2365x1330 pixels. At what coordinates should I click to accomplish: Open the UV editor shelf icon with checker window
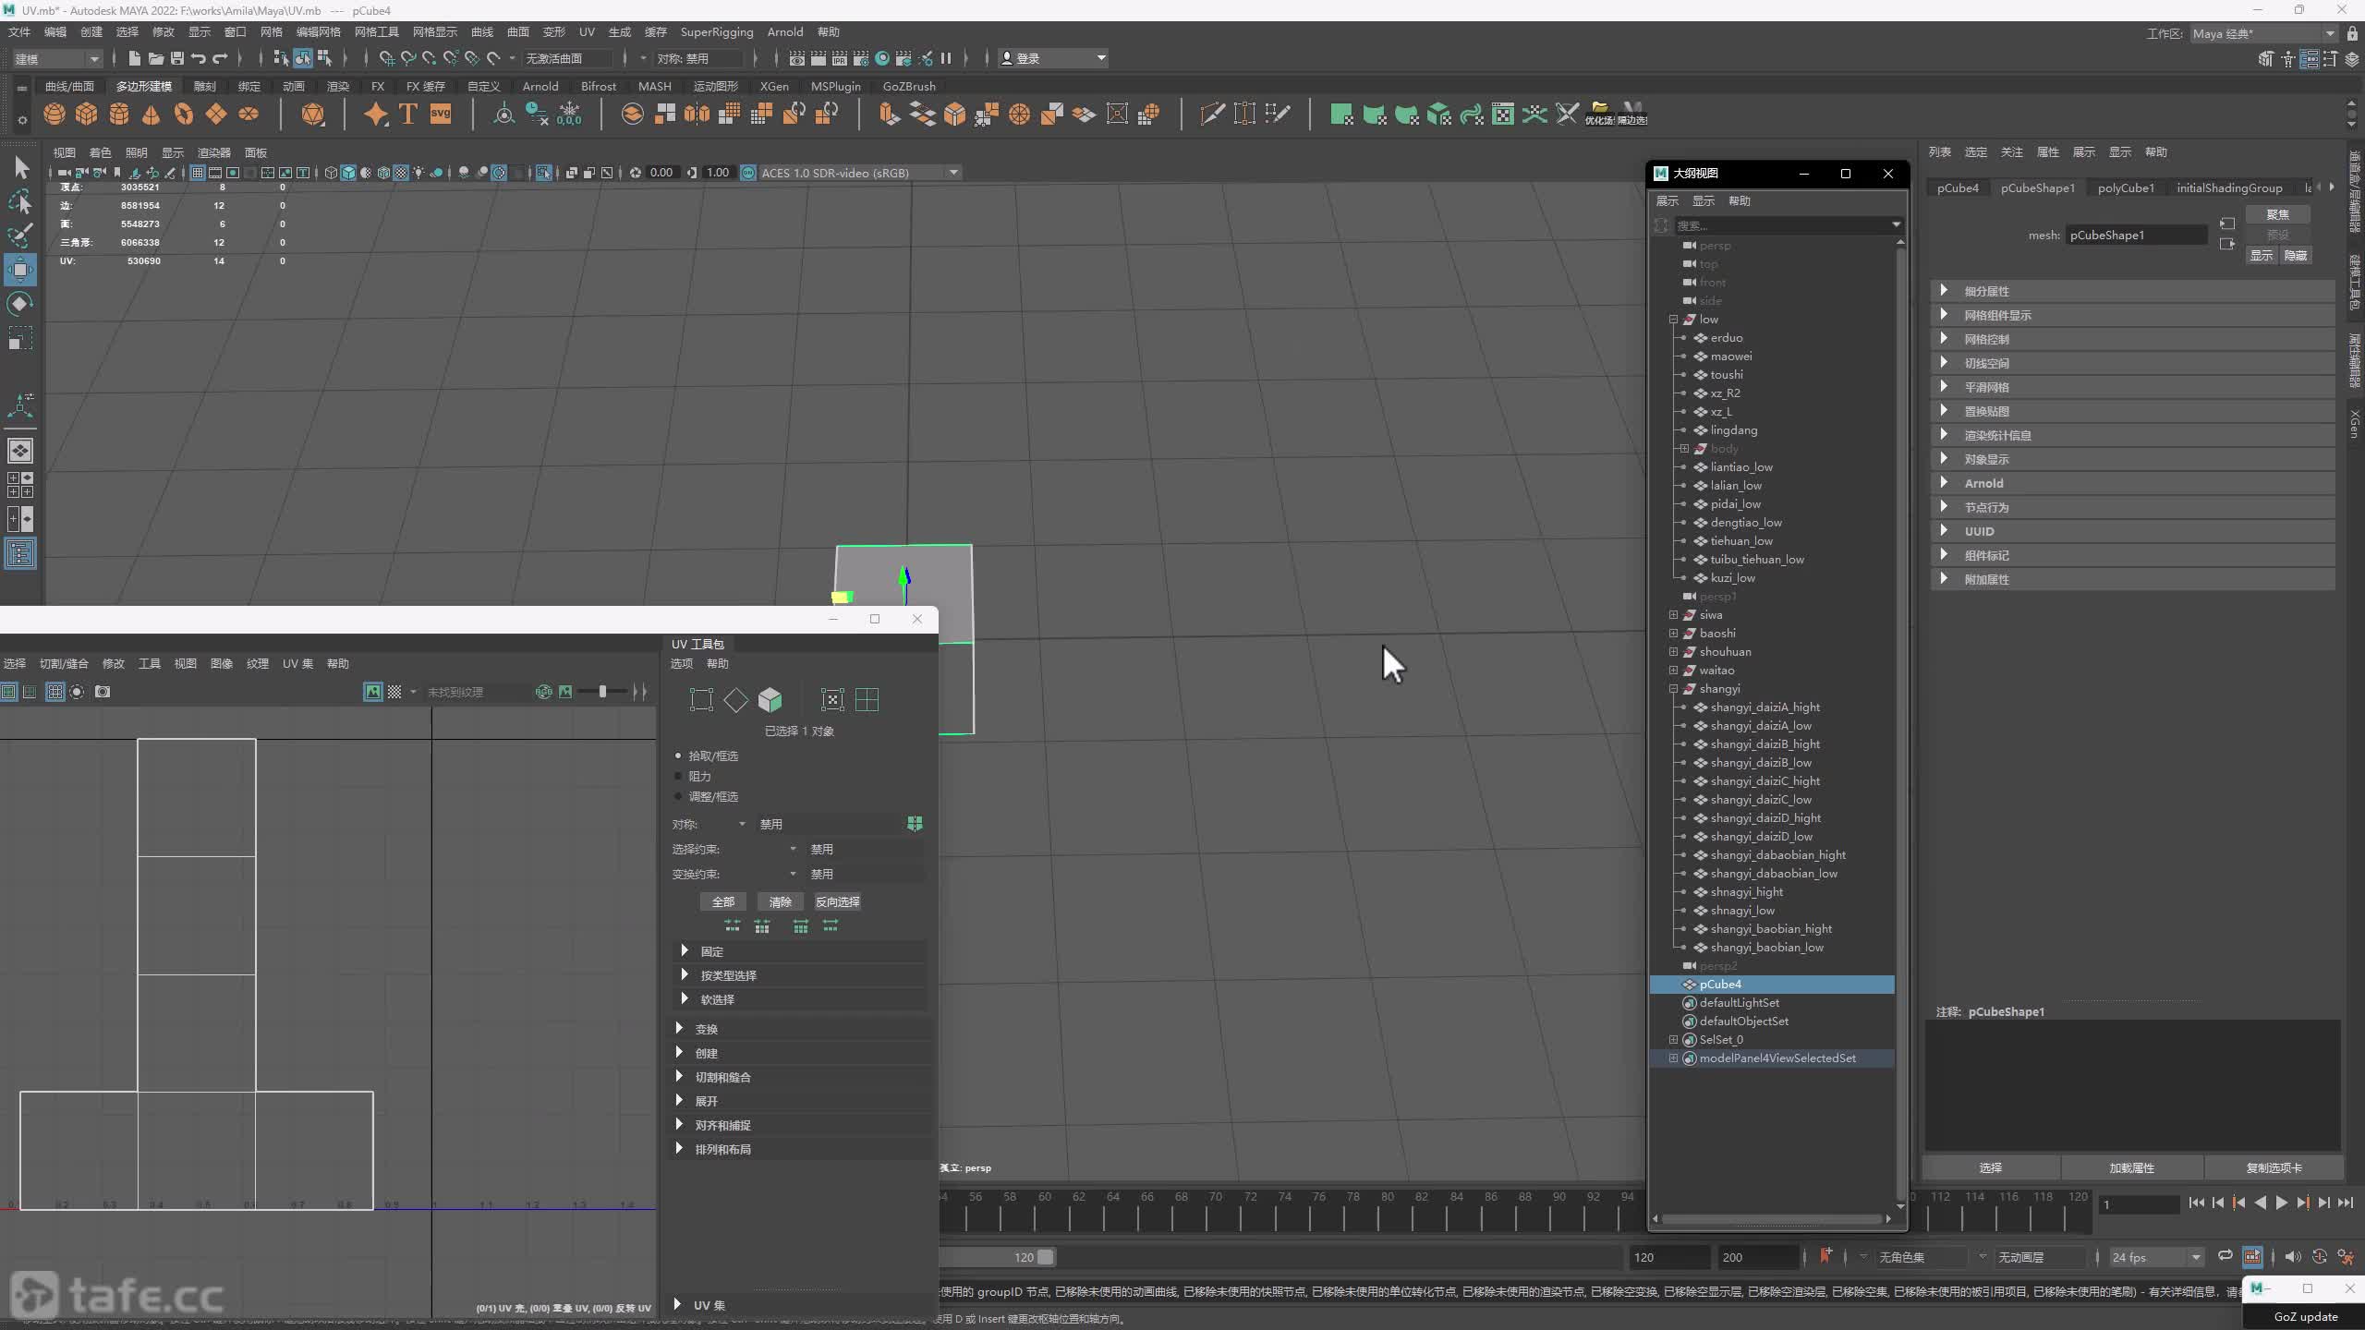[1503, 114]
